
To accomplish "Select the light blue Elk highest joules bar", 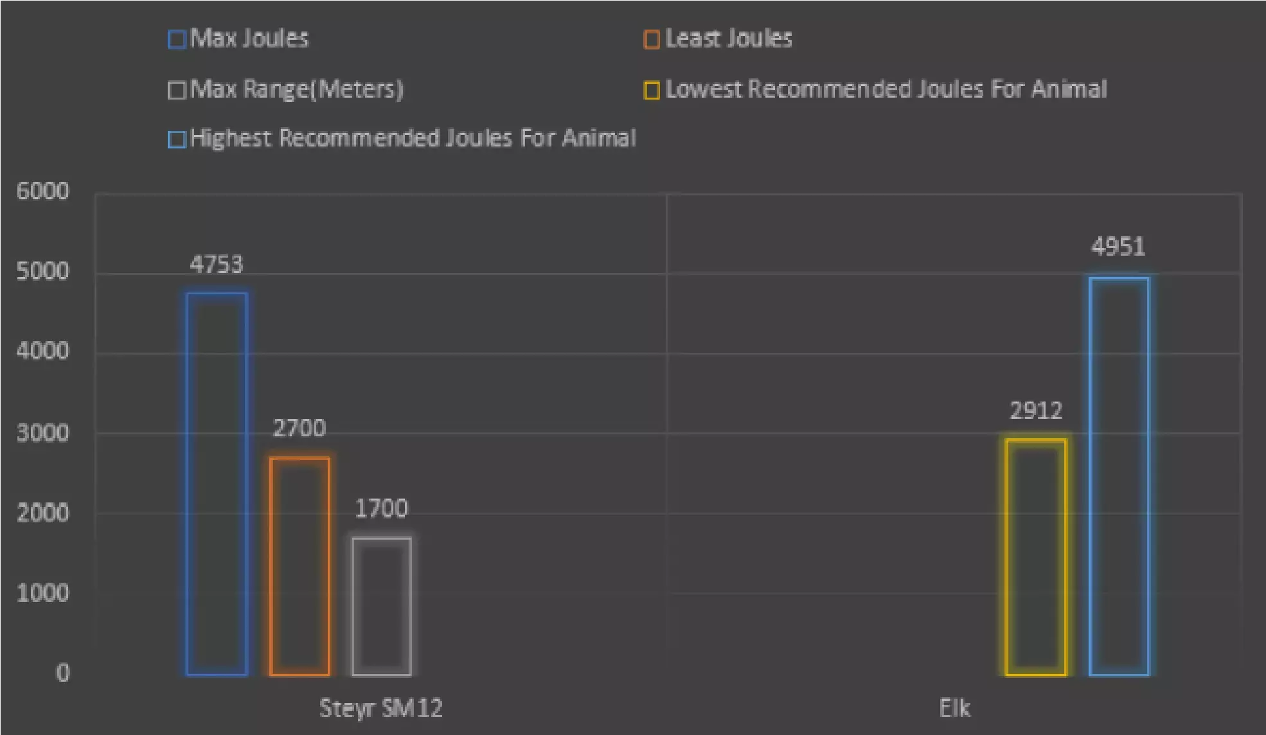I will [1119, 476].
